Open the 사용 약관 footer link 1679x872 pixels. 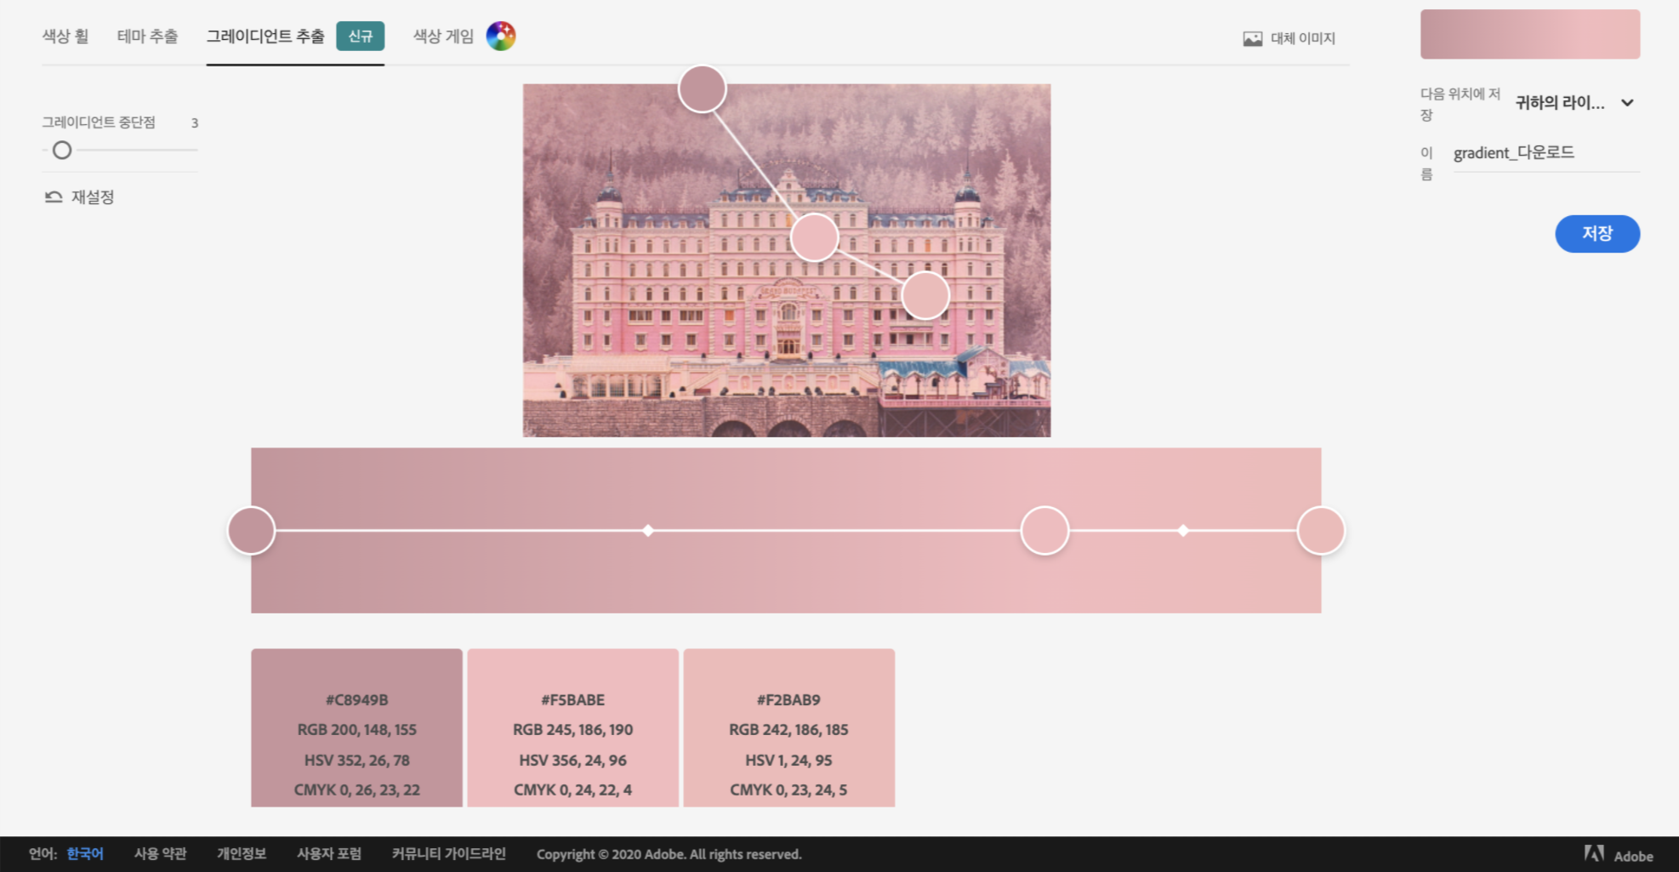coord(160,853)
